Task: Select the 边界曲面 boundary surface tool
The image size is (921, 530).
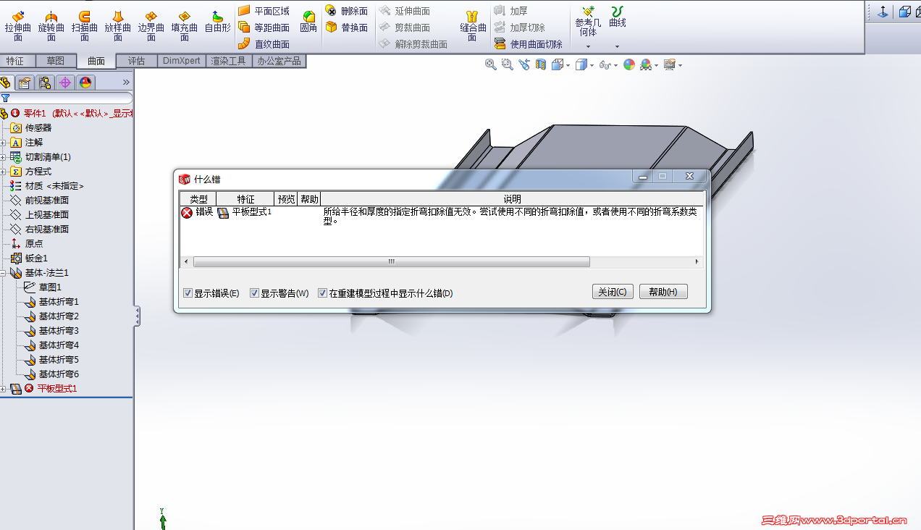Action: 151,26
